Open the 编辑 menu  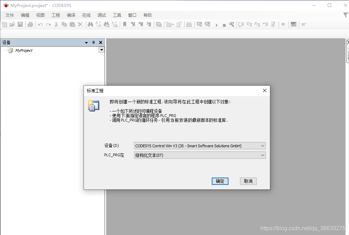[25, 15]
